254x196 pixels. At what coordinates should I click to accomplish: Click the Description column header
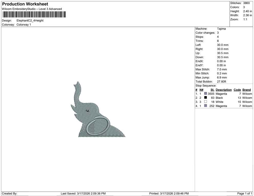click(x=223, y=90)
